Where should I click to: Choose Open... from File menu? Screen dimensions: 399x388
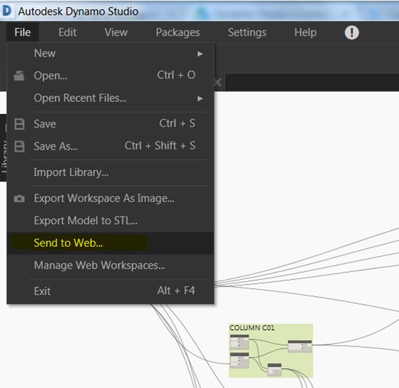(110, 76)
